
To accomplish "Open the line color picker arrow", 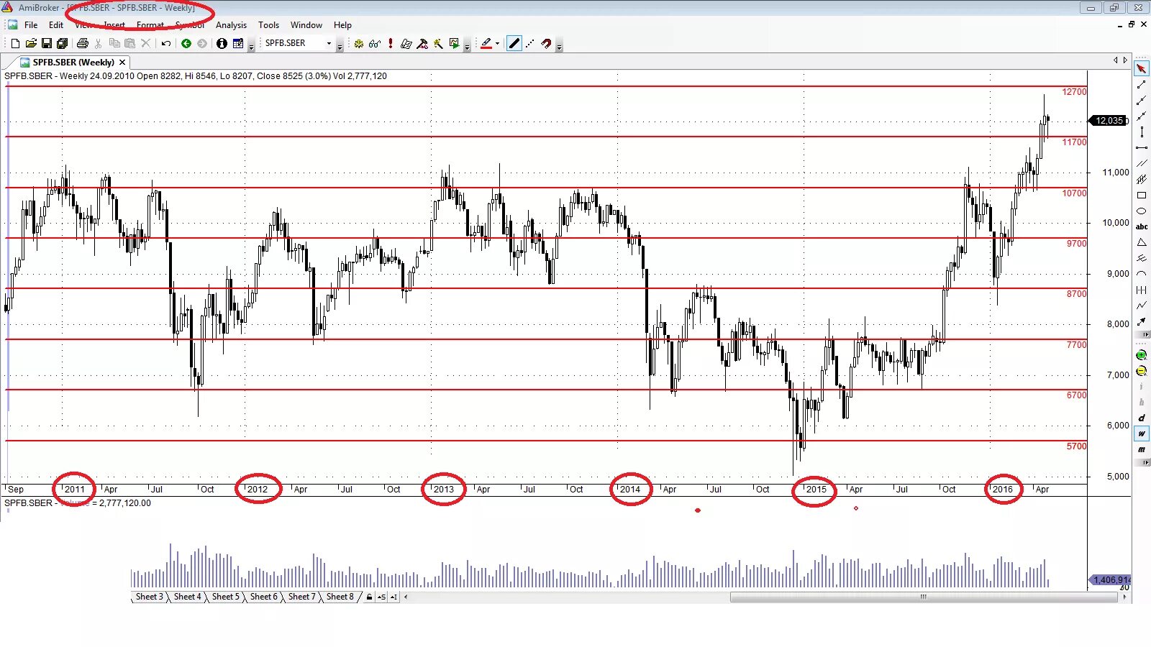I will (497, 44).
